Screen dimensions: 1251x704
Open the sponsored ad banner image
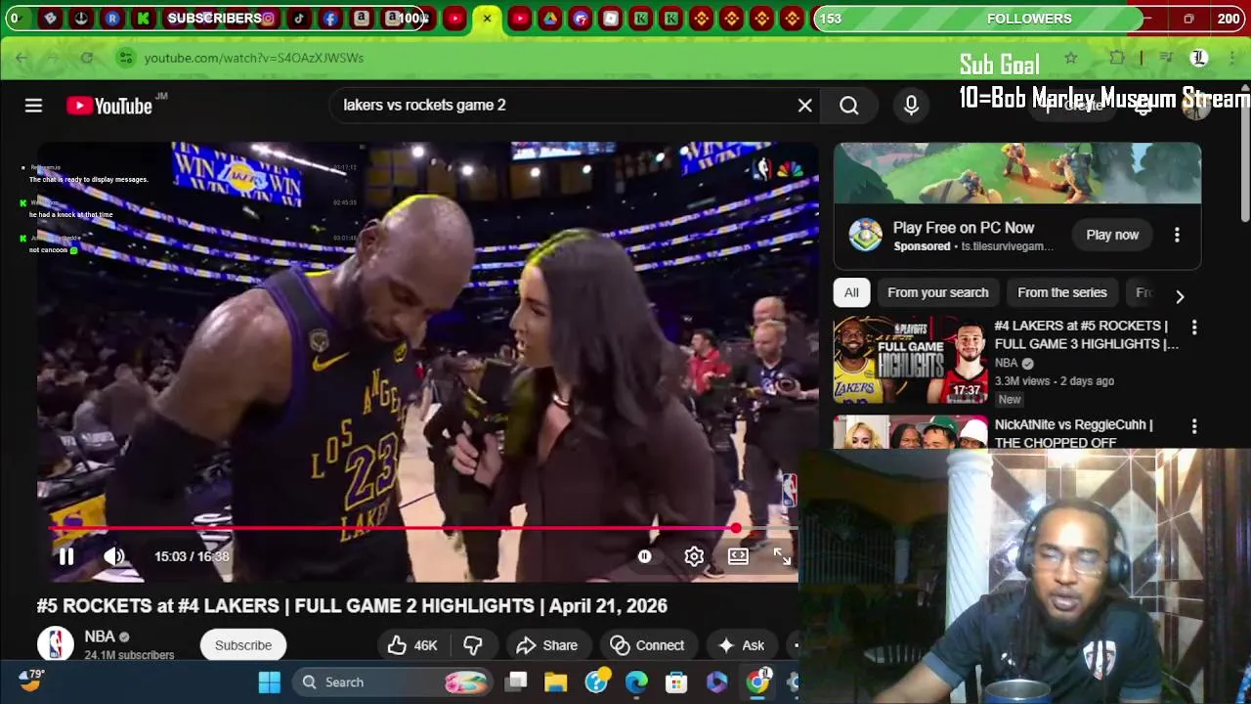(x=1017, y=173)
